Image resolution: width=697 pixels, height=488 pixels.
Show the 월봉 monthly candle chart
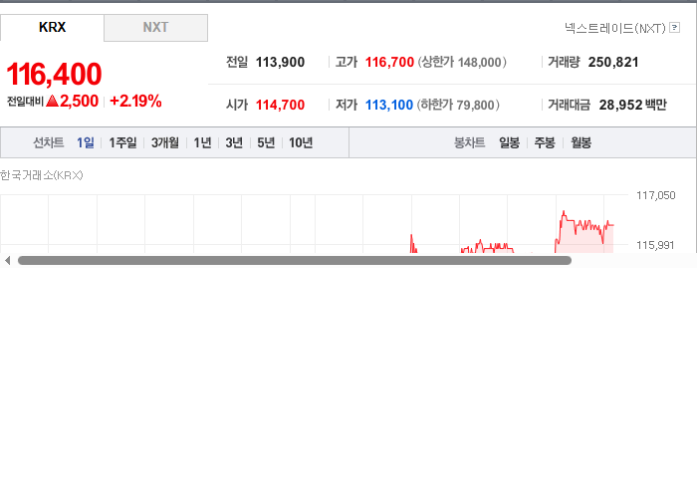581,142
